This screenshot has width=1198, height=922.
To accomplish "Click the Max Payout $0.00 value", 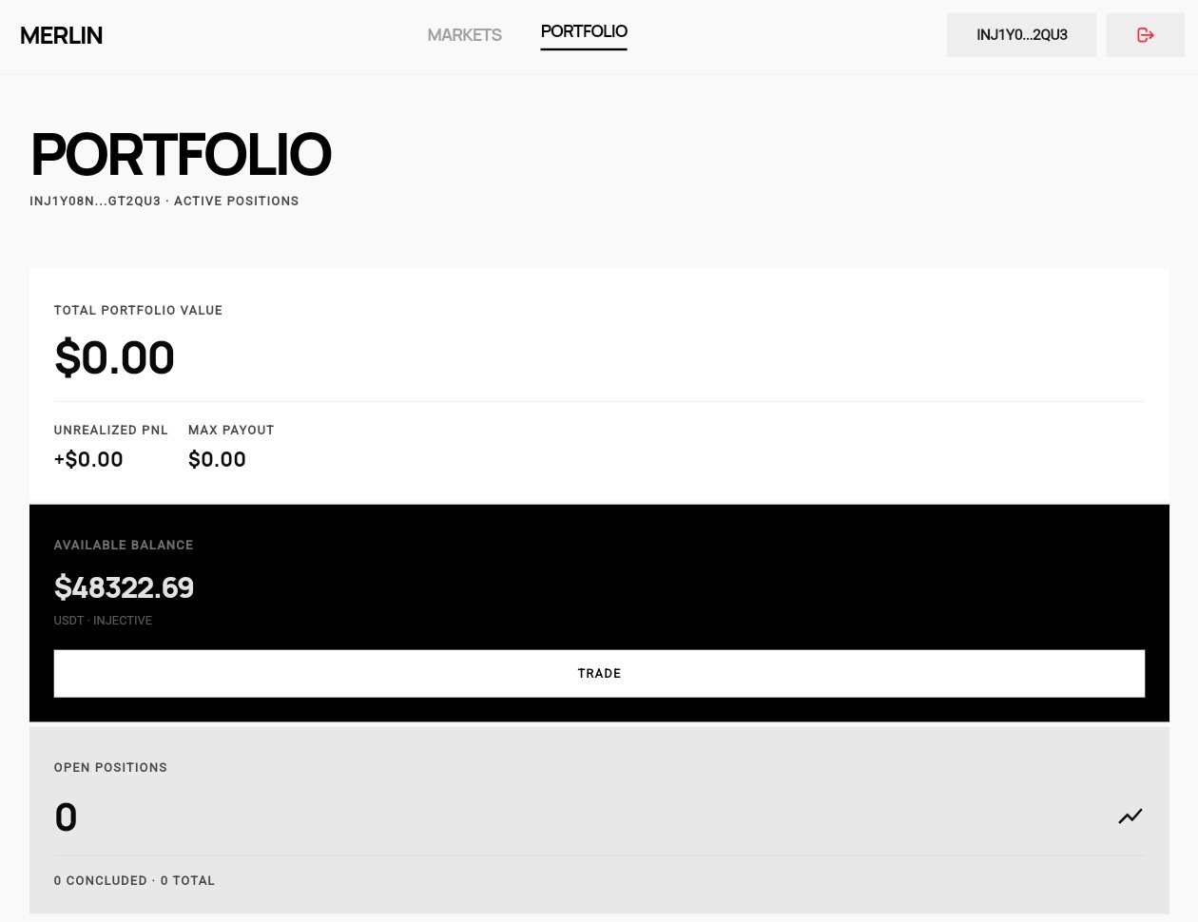I will pos(217,460).
